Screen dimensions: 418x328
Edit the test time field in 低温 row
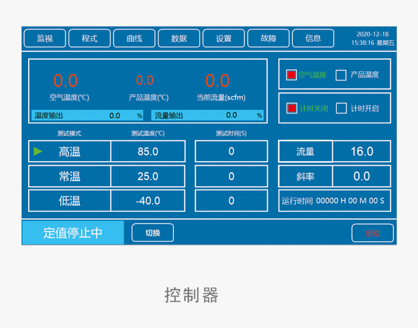231,200
